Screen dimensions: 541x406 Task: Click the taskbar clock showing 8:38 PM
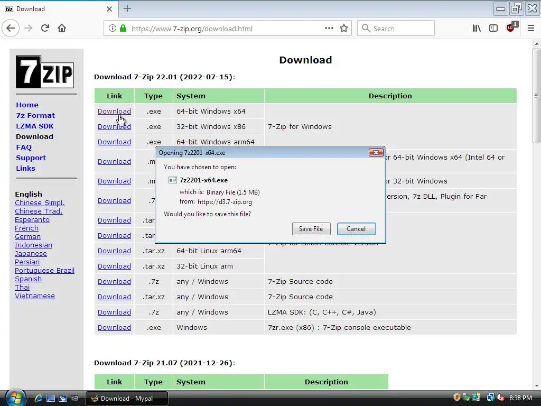click(520, 398)
